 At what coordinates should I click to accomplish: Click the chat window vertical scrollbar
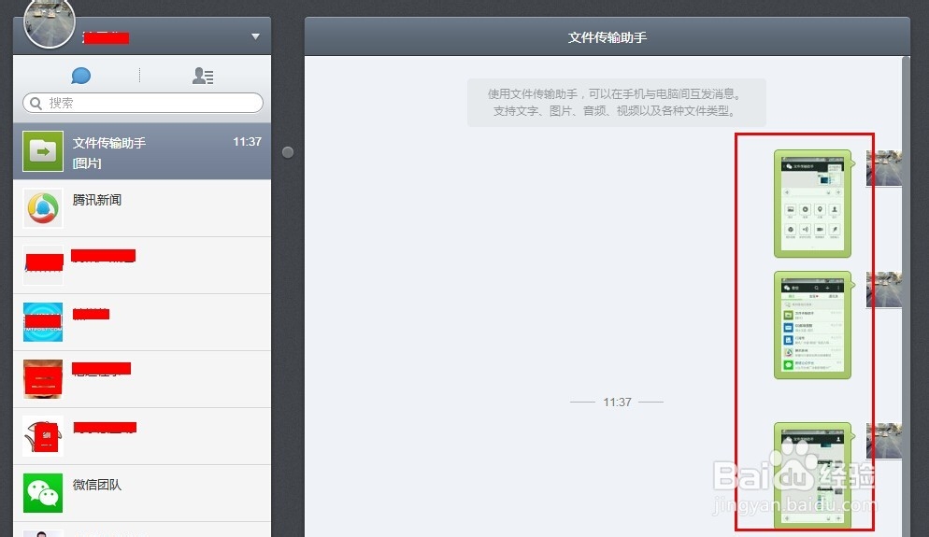pos(906,296)
